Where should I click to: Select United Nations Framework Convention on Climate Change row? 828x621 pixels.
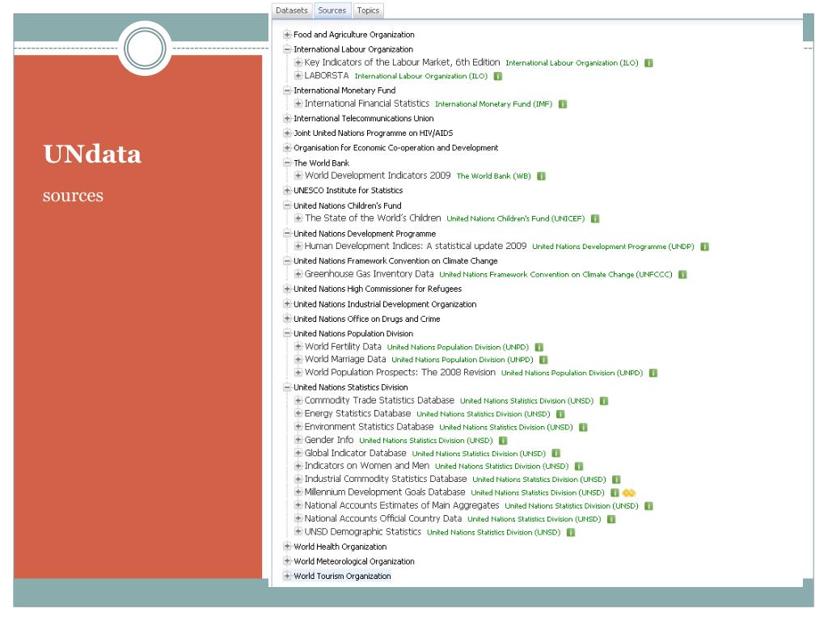click(395, 261)
